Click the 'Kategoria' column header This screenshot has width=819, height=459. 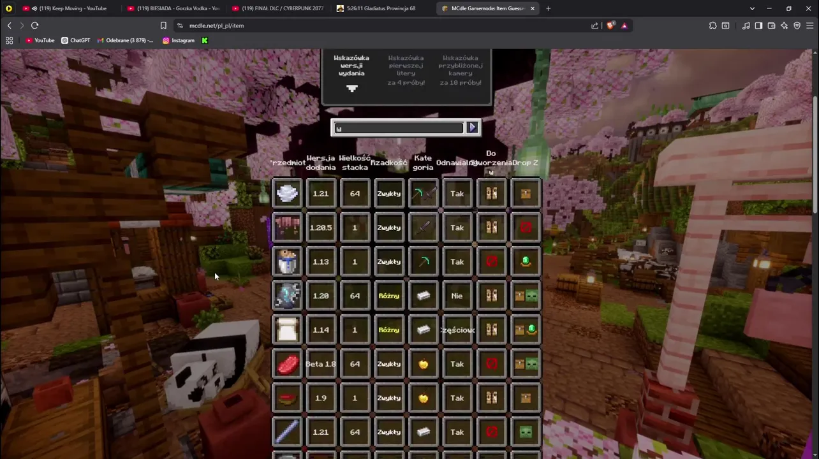coord(423,163)
